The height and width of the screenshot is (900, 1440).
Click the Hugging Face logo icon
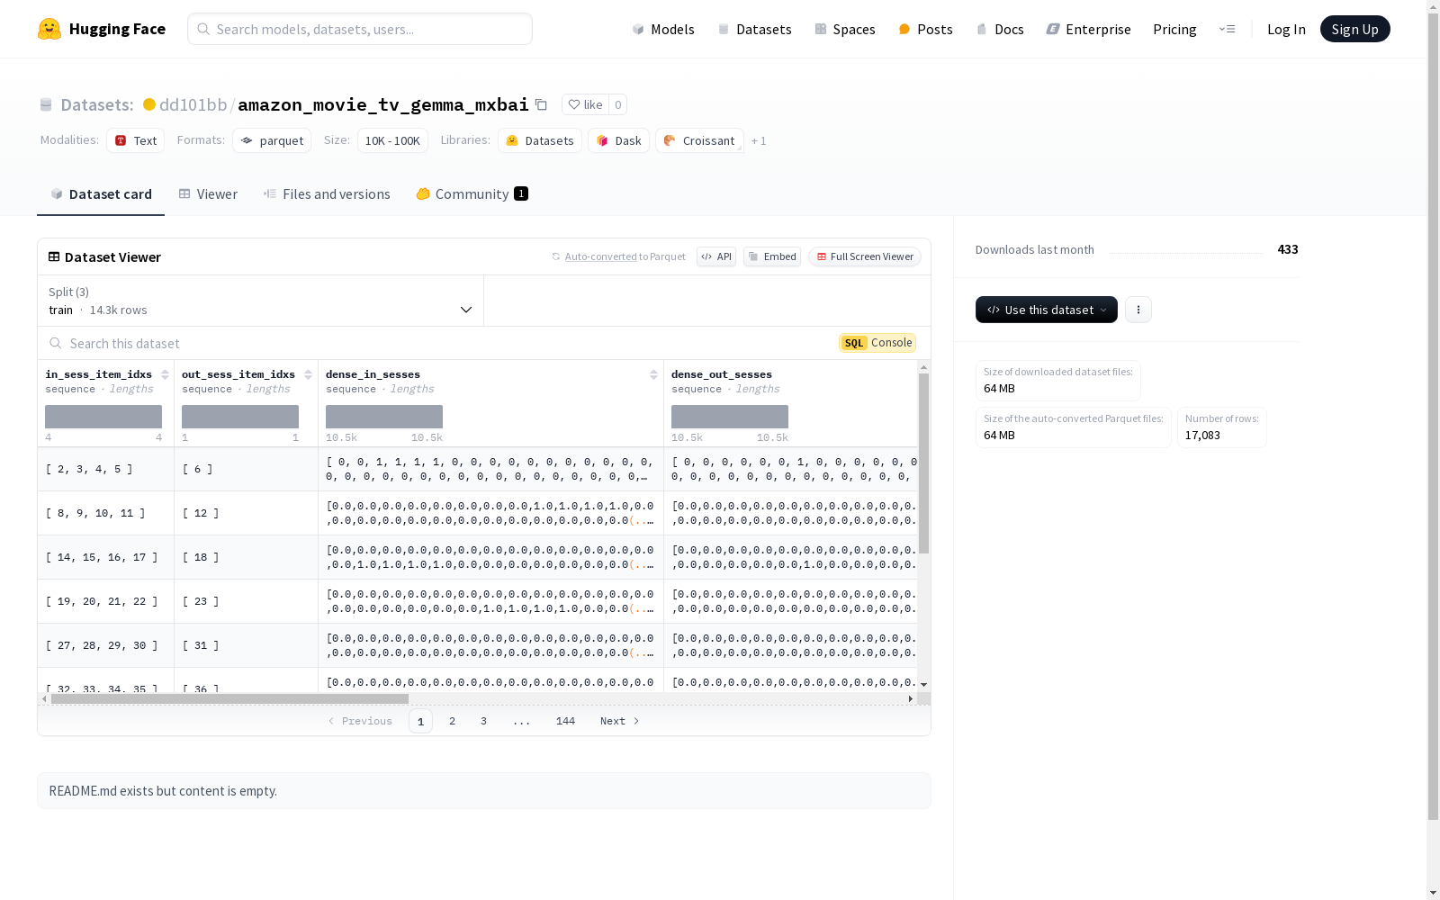tap(49, 29)
